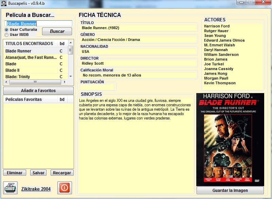This screenshot has height=199, width=272.
Task: Click actor Edward James Olmos
Action: (x=224, y=40)
